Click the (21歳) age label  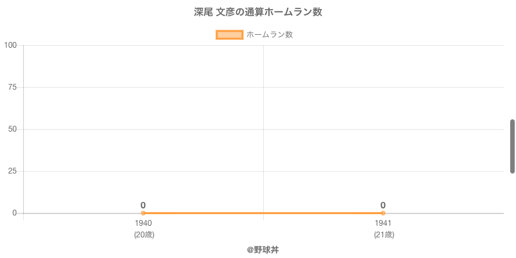pos(384,235)
